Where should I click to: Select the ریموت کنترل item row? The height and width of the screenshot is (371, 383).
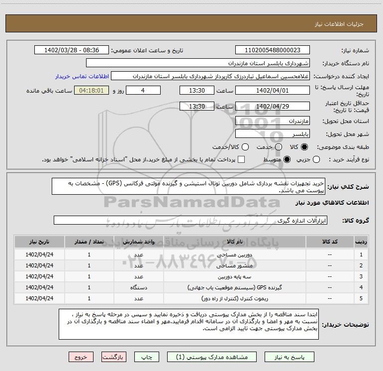pyautogui.click(x=191, y=298)
